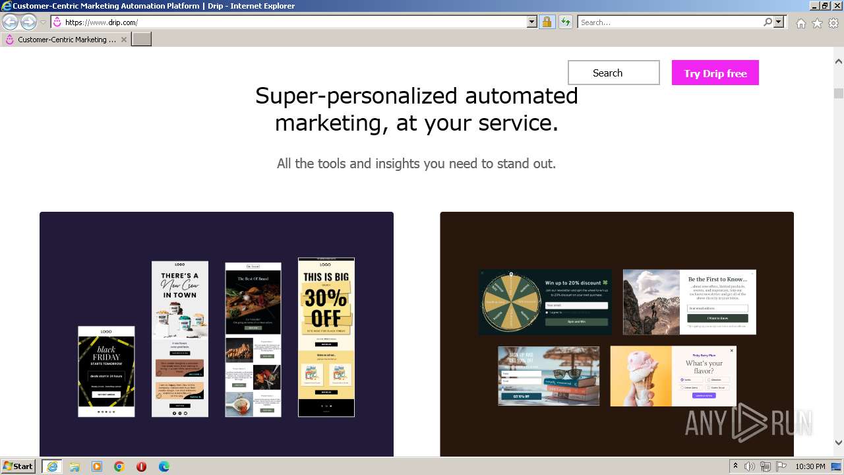Open the 30% OFF email template thumbnail

pyautogui.click(x=326, y=337)
